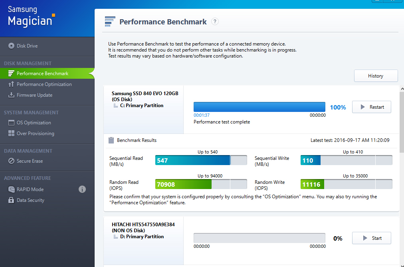This screenshot has height=267, width=404.
Task: Click the Firmware Update download icon
Action: click(11, 95)
